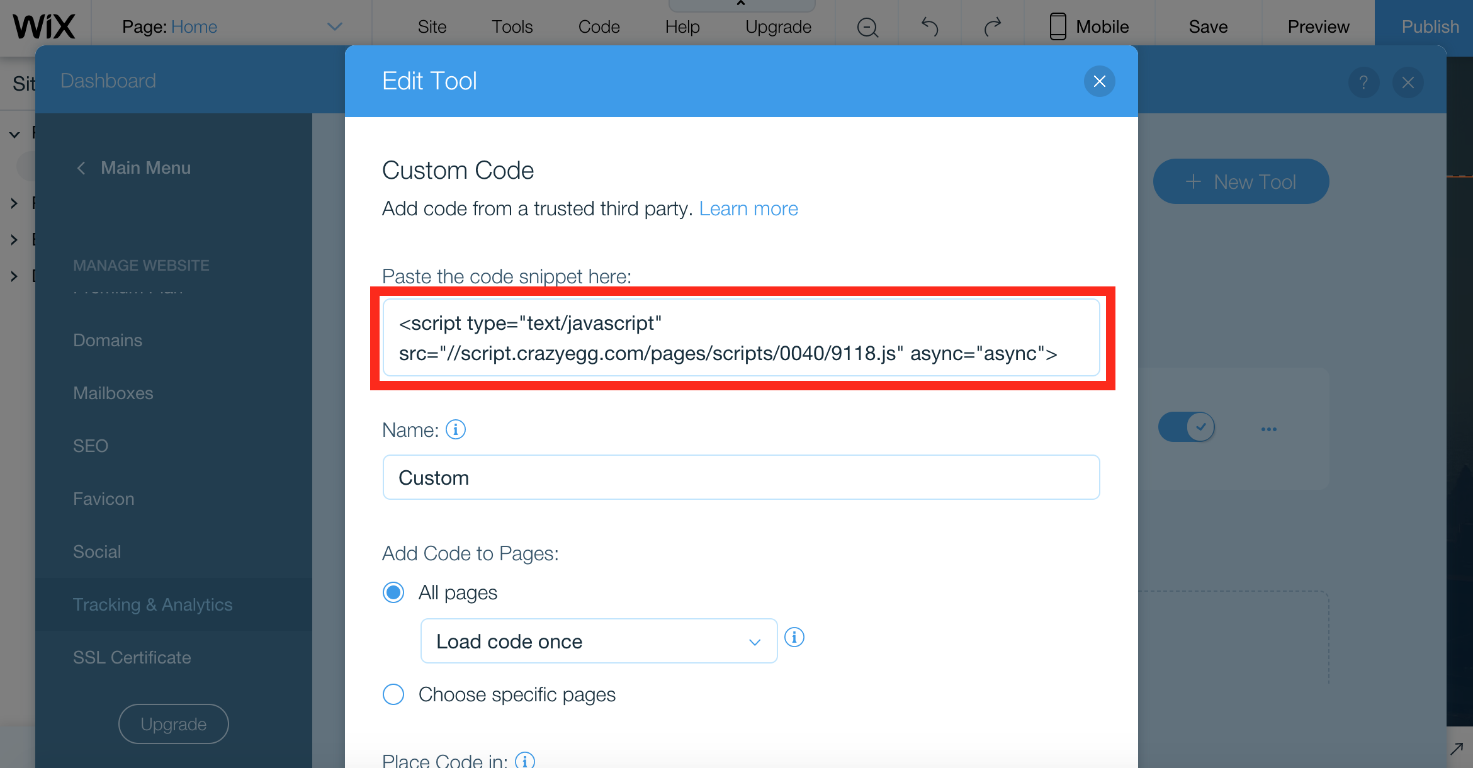Click the zoom out magnifier icon
The height and width of the screenshot is (768, 1473).
[x=867, y=27]
